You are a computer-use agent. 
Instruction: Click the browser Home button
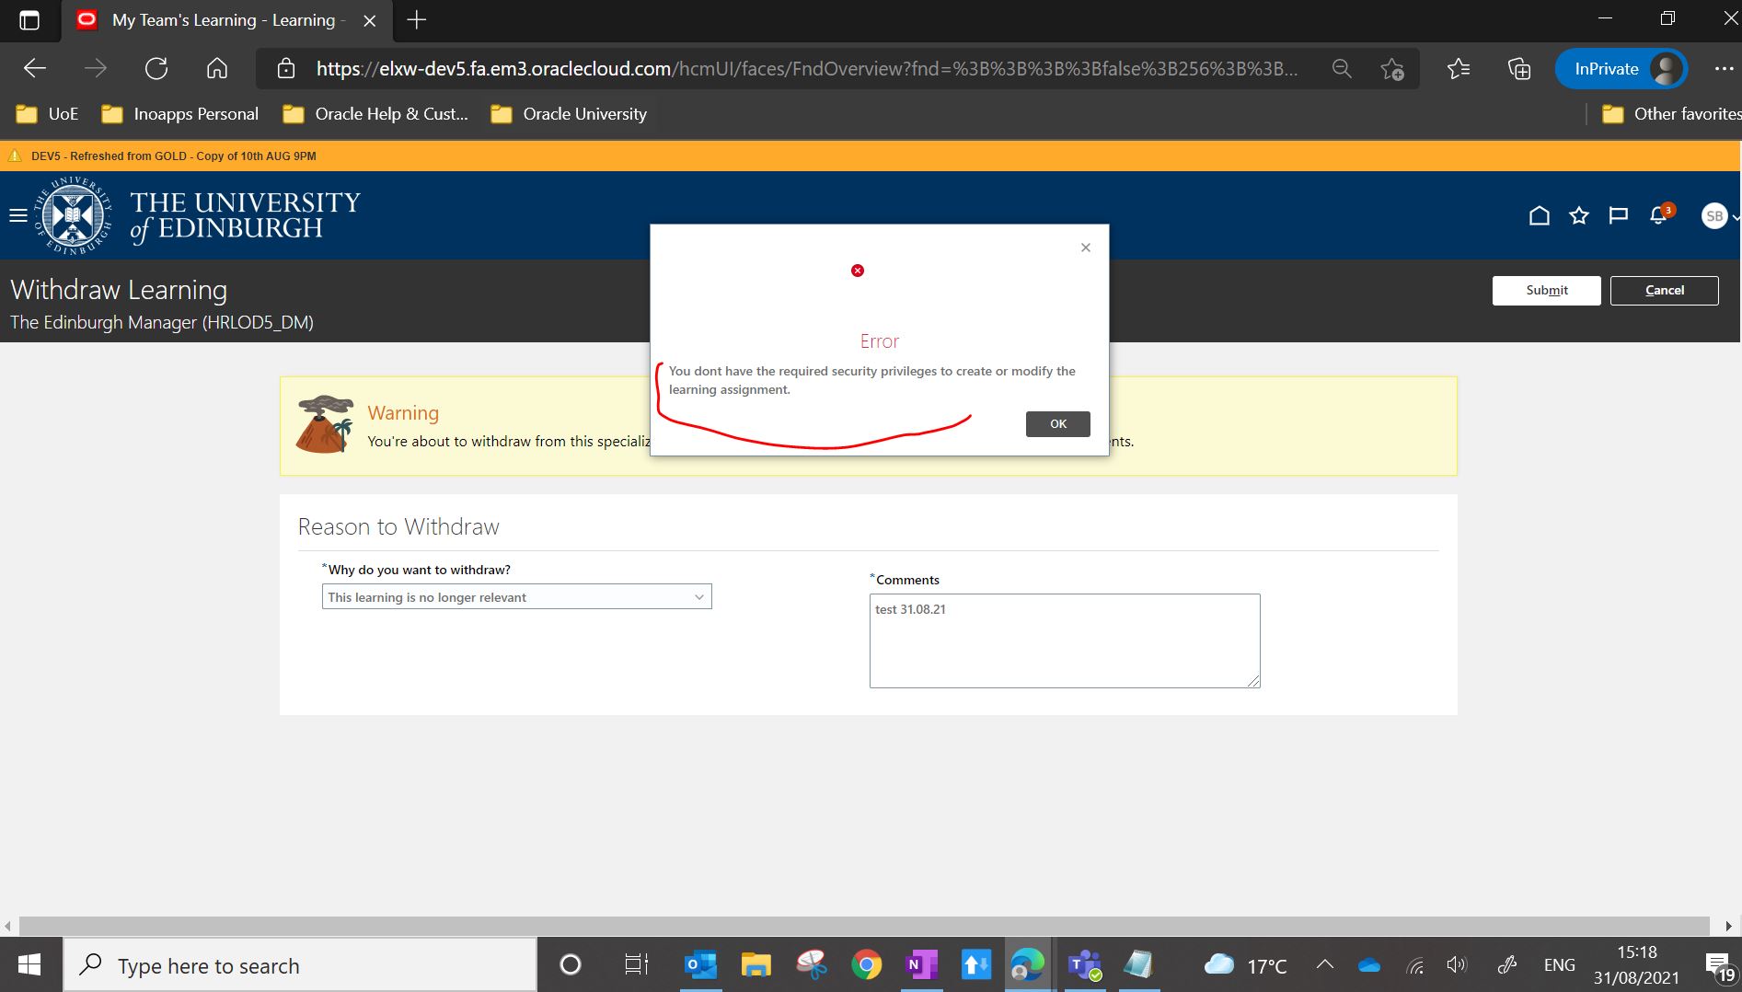tap(217, 68)
